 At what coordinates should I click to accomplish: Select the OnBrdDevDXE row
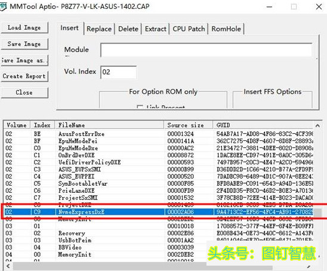[159, 155]
